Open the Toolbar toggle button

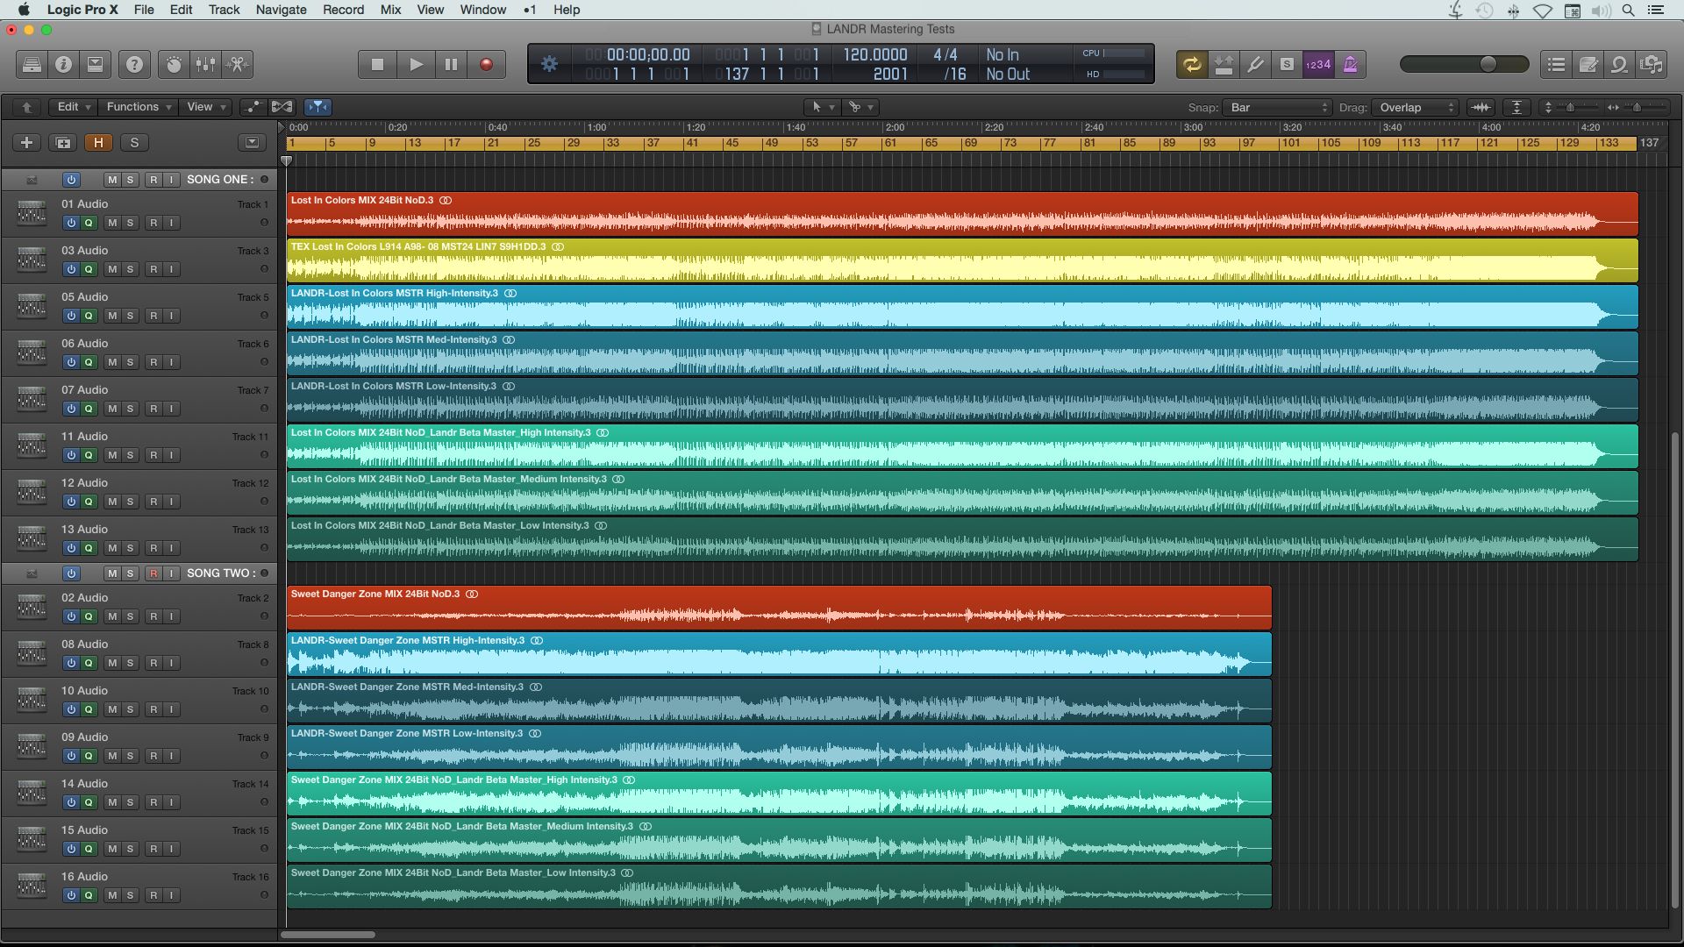[x=95, y=64]
